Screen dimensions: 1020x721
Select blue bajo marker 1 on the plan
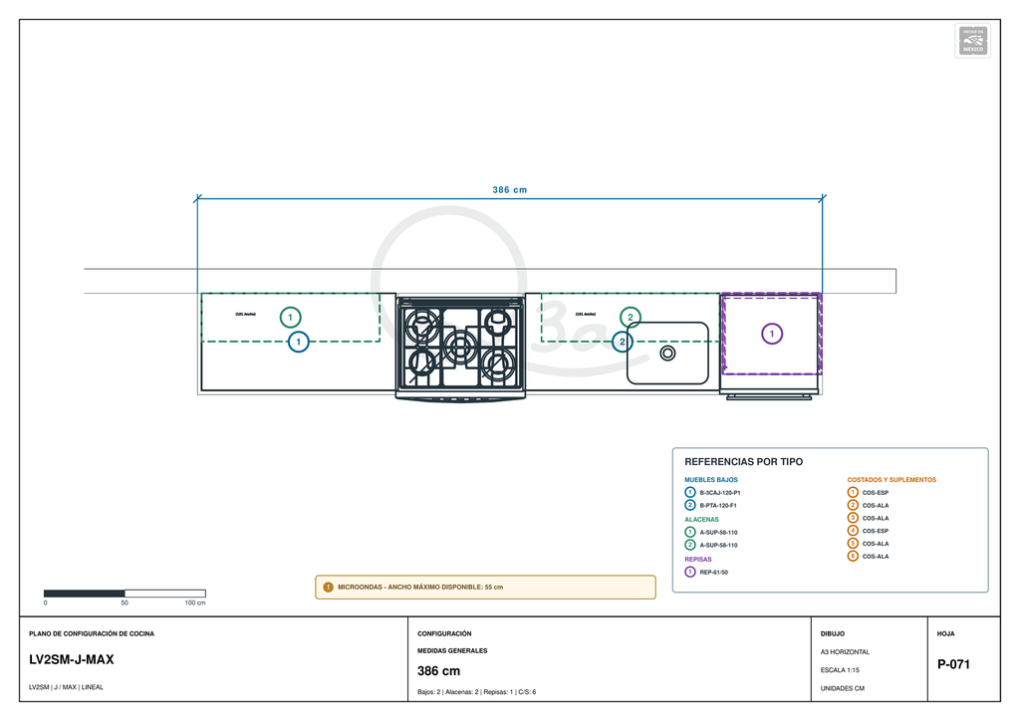point(299,342)
